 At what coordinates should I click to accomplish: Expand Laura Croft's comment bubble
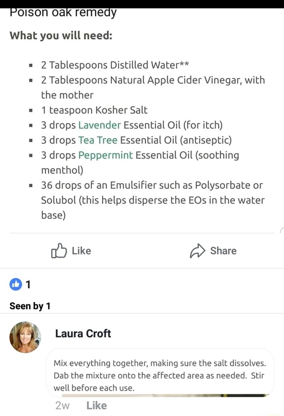pos(160,375)
